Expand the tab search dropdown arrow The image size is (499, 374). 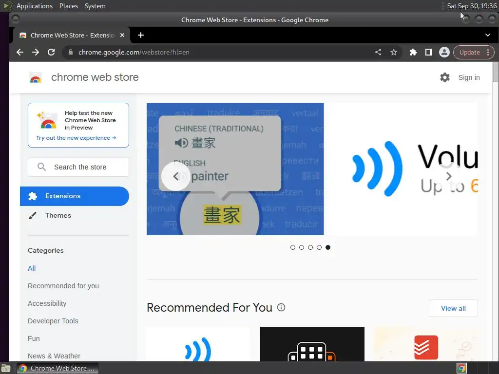click(x=487, y=35)
